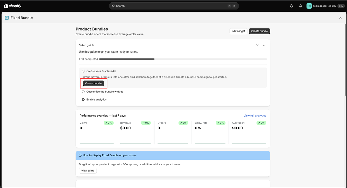Click the Orders 0% trend badge
Viewport: 347px width, 188px height.
tap(183, 123)
